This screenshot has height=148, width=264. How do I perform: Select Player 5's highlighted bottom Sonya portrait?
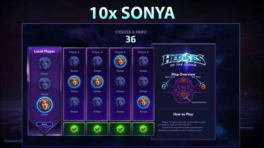143,102
